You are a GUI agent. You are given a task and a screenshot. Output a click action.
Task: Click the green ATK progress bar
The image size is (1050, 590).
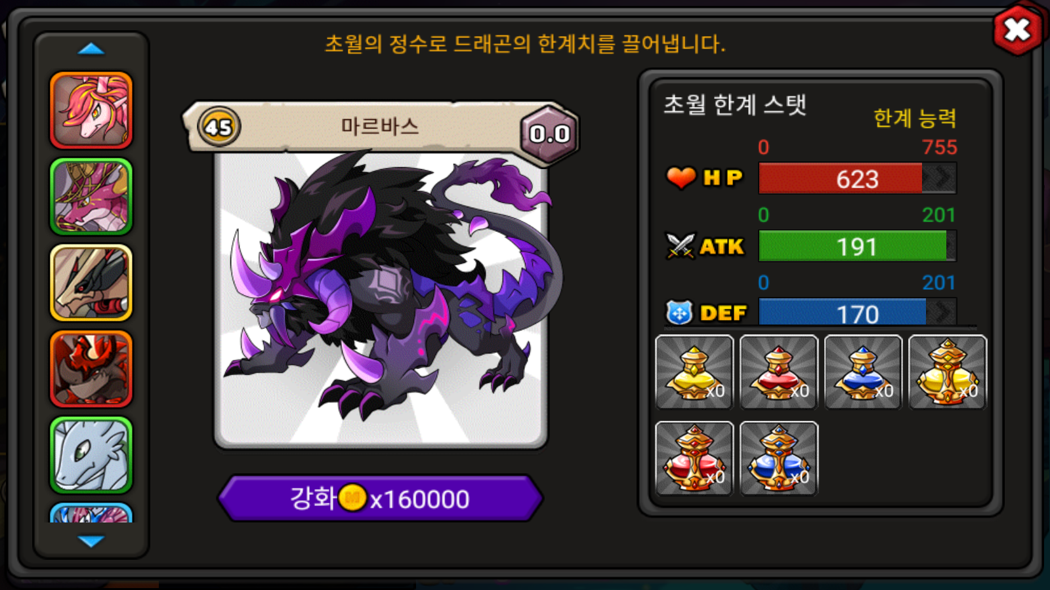tap(857, 246)
